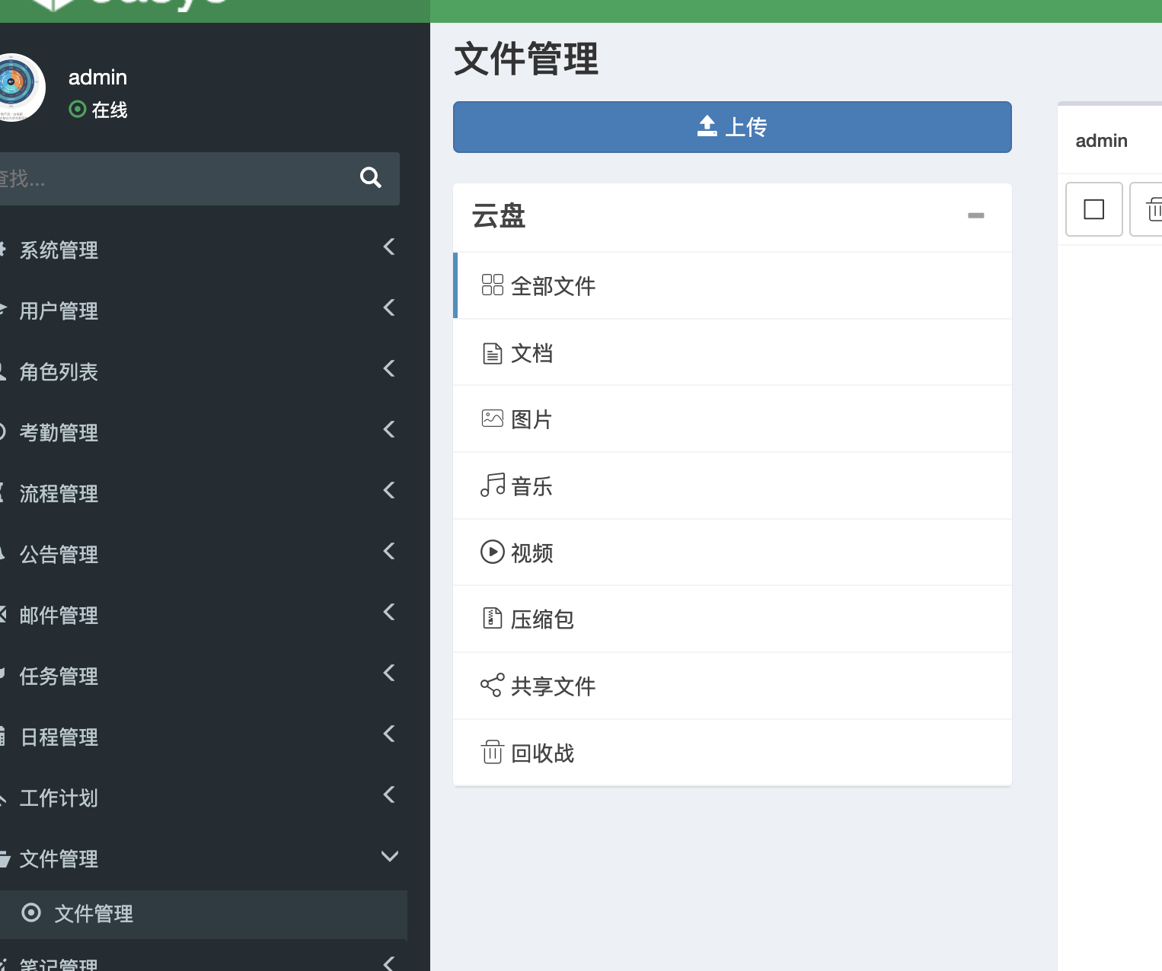Click the picture icon beside 图片

point(492,419)
